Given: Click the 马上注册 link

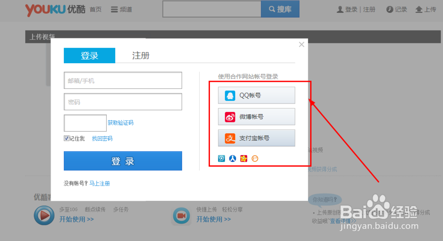Looking at the screenshot, I should [x=99, y=184].
